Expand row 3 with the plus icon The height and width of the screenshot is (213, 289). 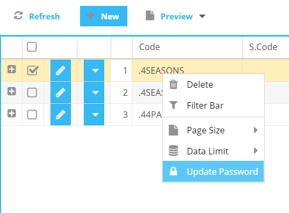(x=12, y=113)
